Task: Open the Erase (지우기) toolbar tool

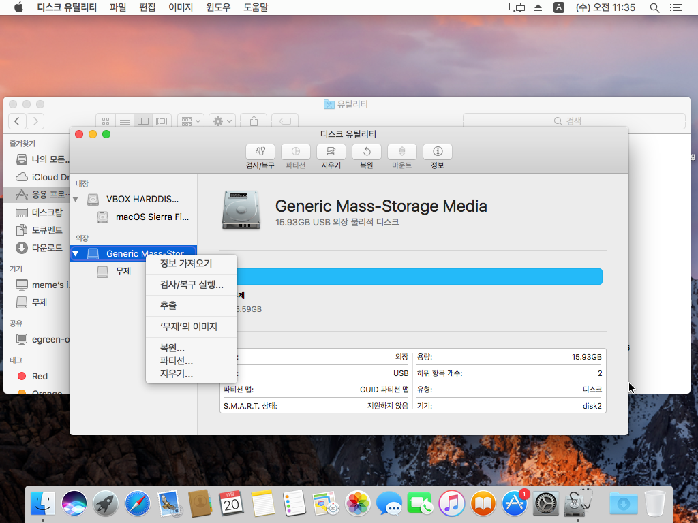Action: [x=331, y=152]
